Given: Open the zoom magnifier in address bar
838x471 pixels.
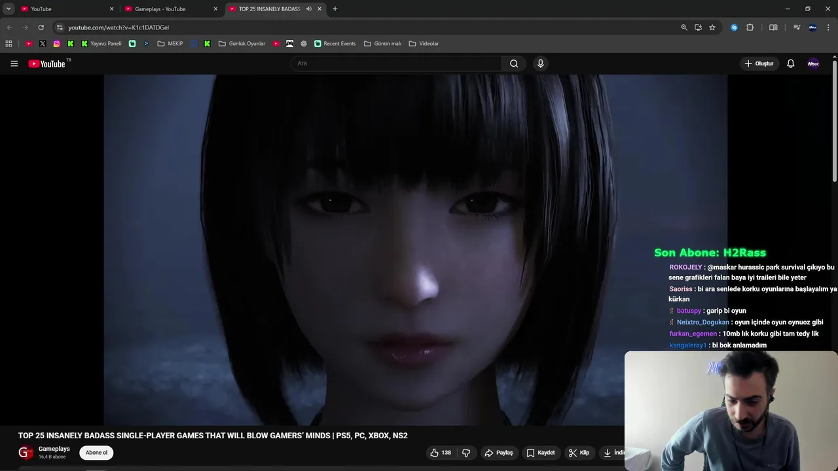Looking at the screenshot, I should (684, 27).
